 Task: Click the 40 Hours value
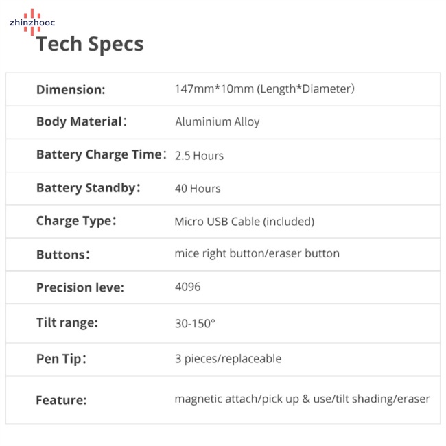pos(198,189)
